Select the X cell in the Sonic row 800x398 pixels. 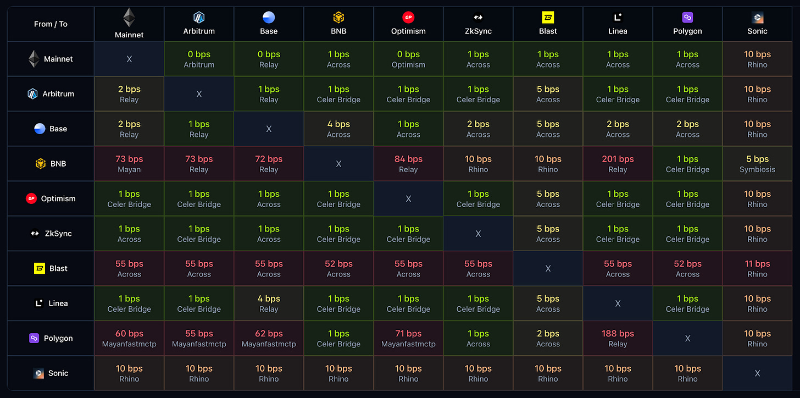tap(757, 373)
